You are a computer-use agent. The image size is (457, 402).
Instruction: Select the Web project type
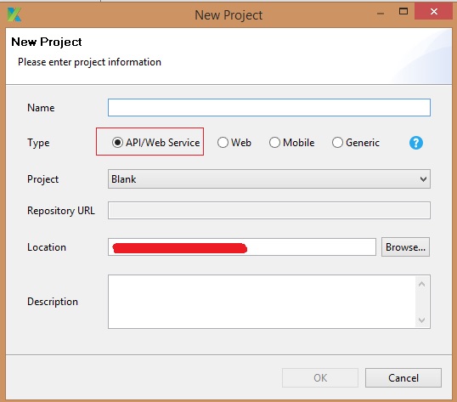point(223,143)
